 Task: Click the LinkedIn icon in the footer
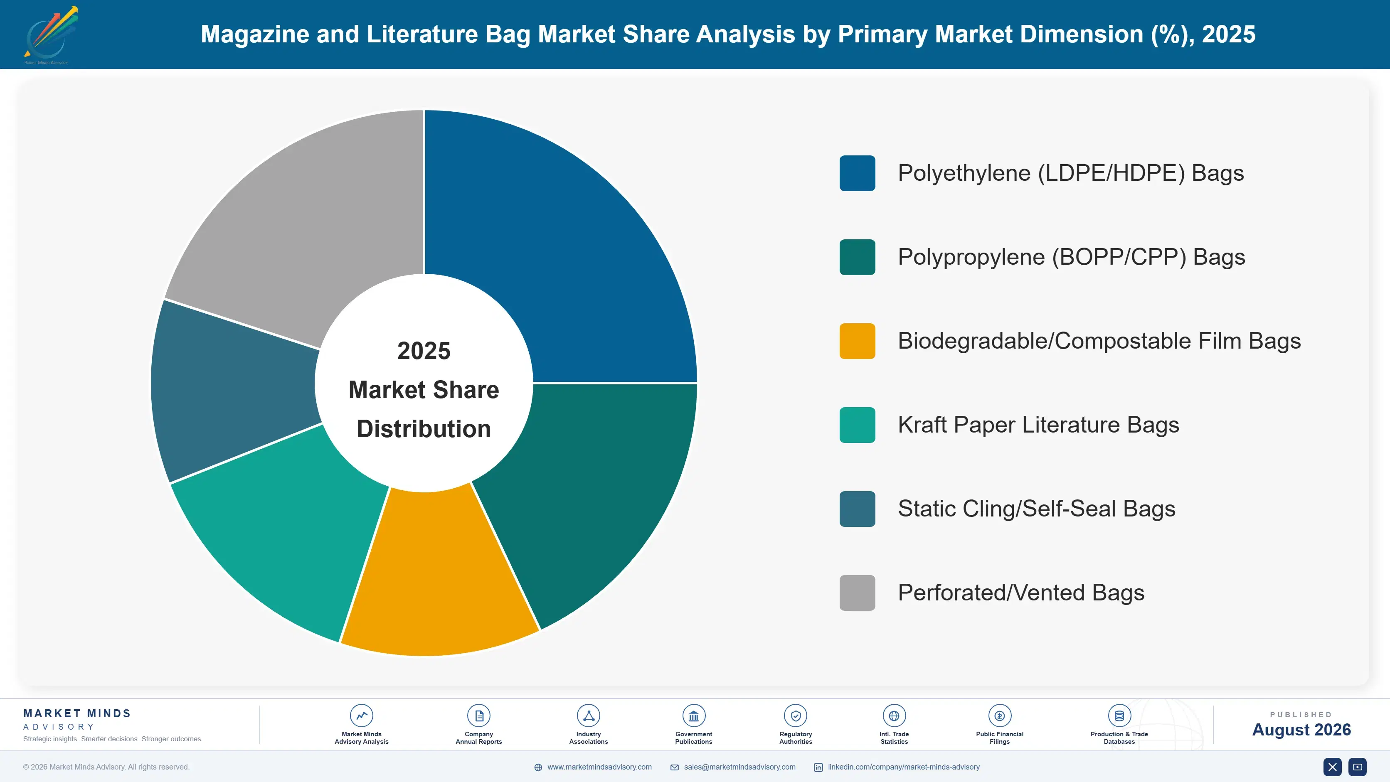[818, 767]
